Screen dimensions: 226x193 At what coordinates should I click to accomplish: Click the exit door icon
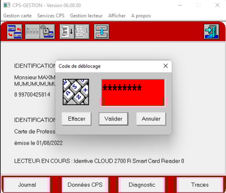point(212,32)
